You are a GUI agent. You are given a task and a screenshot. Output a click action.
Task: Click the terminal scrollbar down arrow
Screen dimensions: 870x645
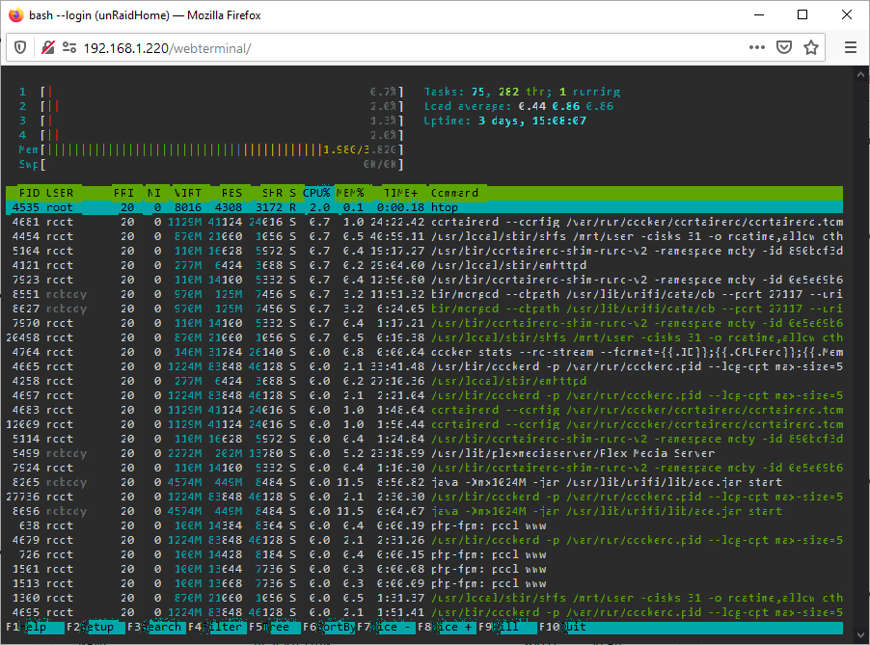(860, 635)
